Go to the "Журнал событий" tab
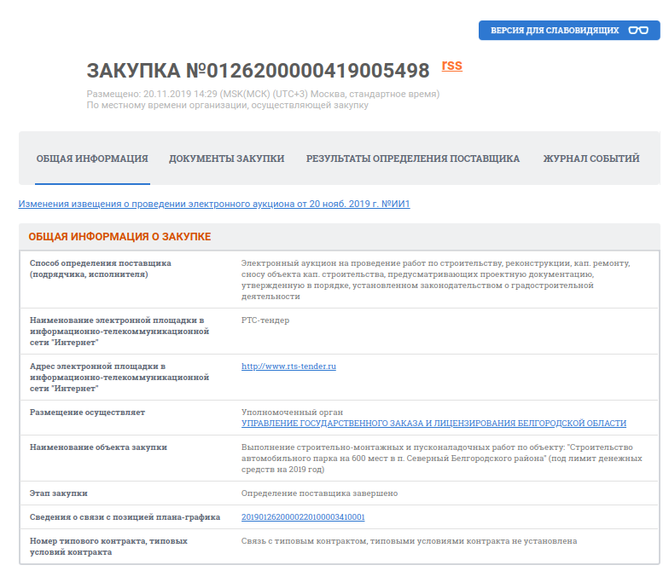 coord(591,159)
